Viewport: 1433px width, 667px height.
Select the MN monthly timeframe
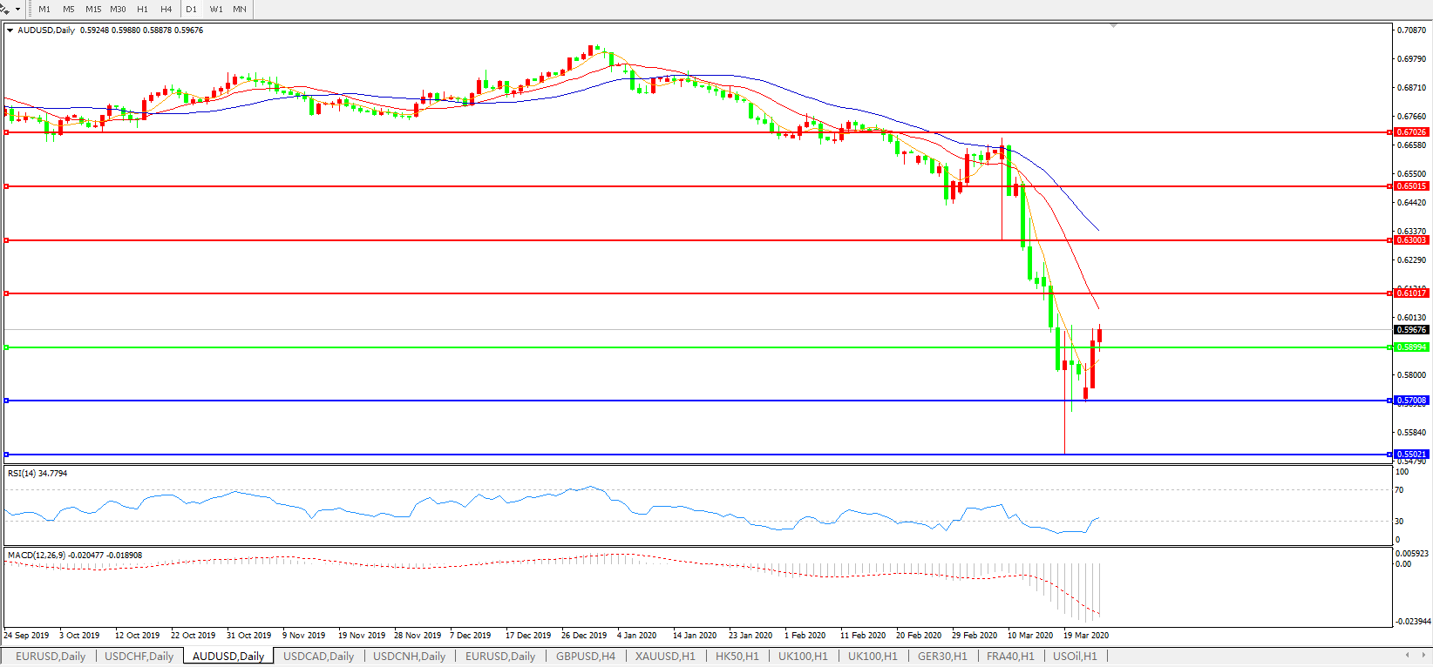(x=240, y=9)
